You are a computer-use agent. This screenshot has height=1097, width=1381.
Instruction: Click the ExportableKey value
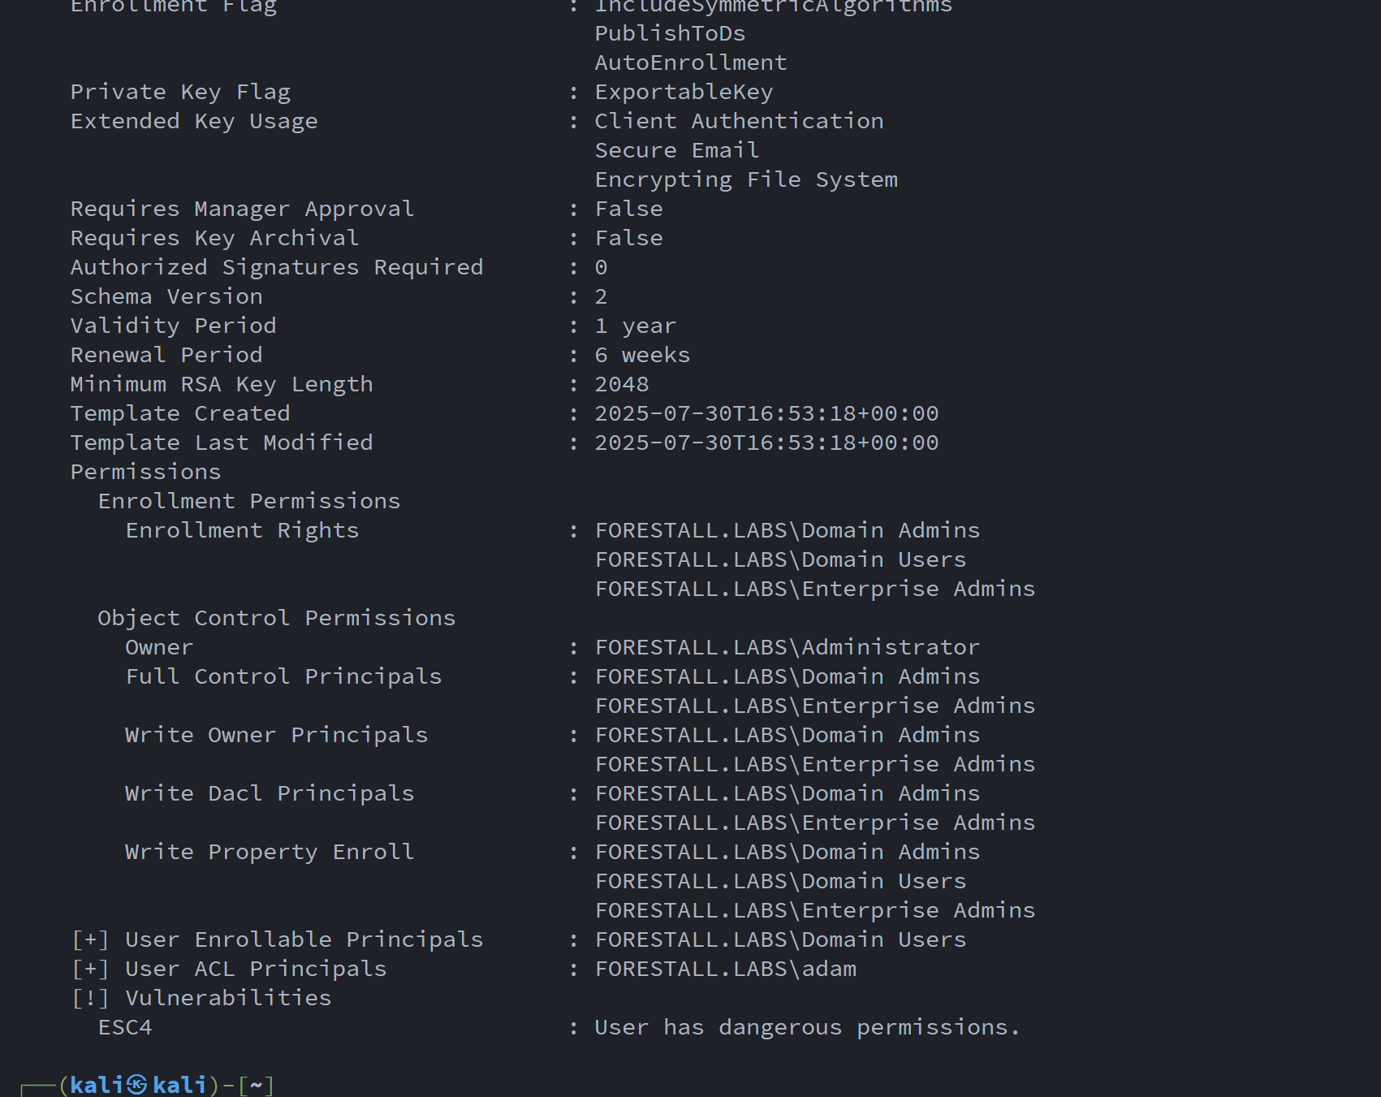[x=684, y=92]
